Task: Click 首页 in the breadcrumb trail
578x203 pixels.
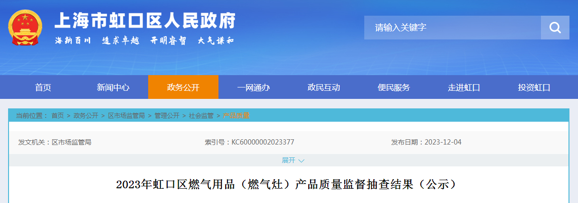Action: 57,116
